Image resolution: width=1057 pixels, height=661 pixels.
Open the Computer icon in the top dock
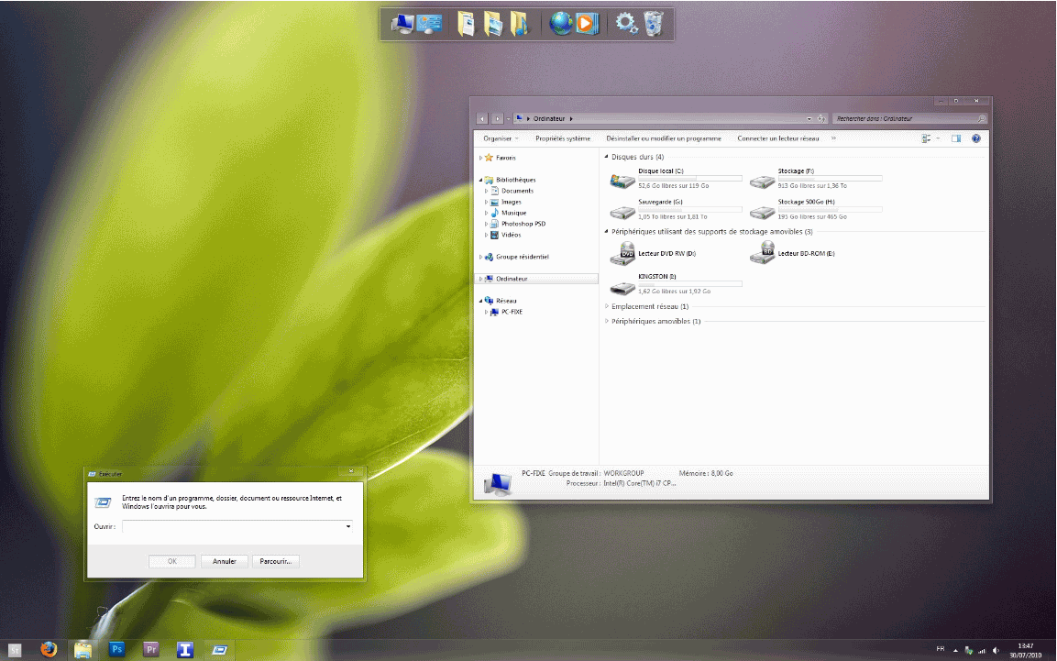click(402, 24)
